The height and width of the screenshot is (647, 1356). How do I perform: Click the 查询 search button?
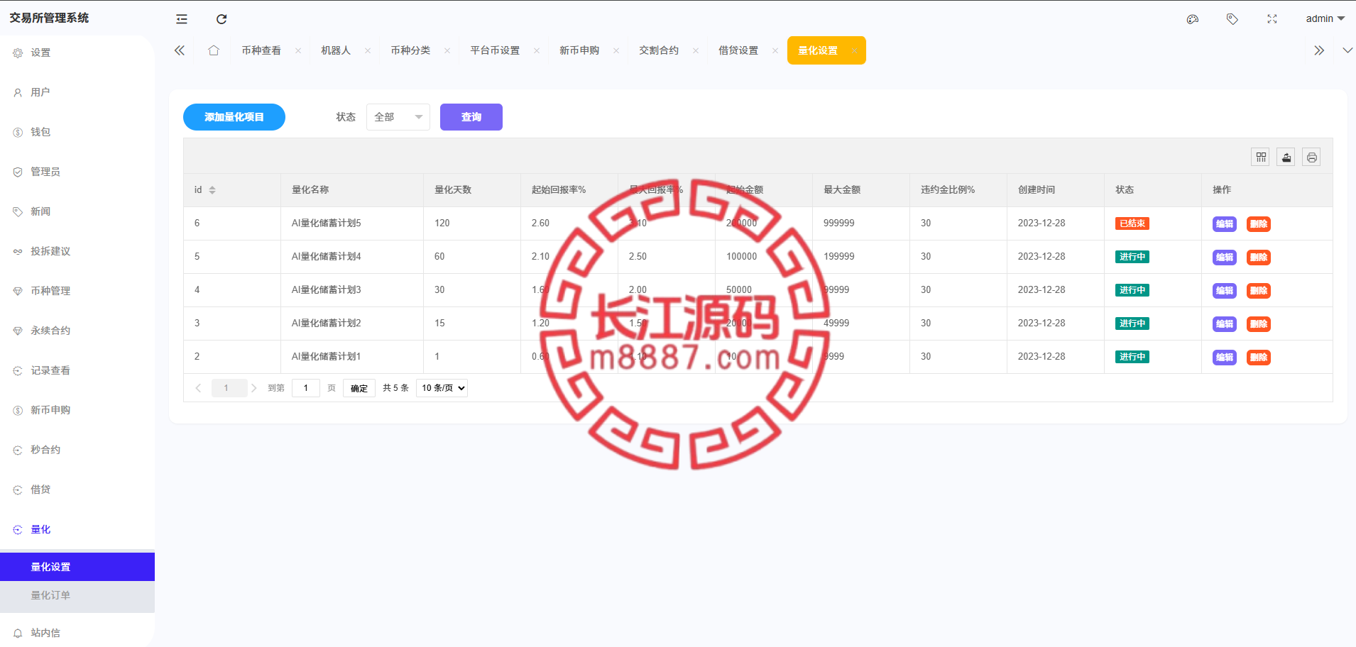coord(471,117)
